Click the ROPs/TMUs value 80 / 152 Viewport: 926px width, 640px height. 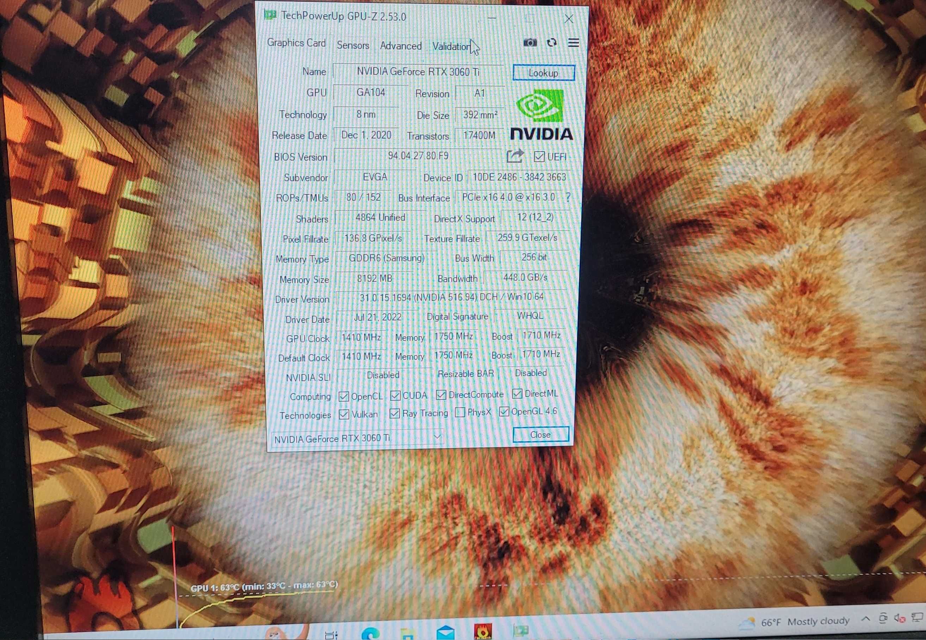363,197
